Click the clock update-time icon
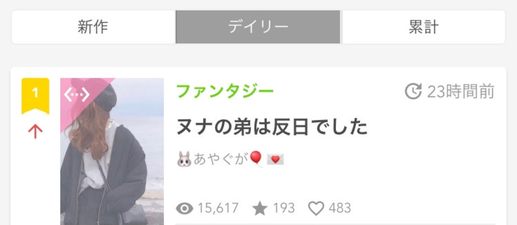The height and width of the screenshot is (225, 517). click(413, 92)
